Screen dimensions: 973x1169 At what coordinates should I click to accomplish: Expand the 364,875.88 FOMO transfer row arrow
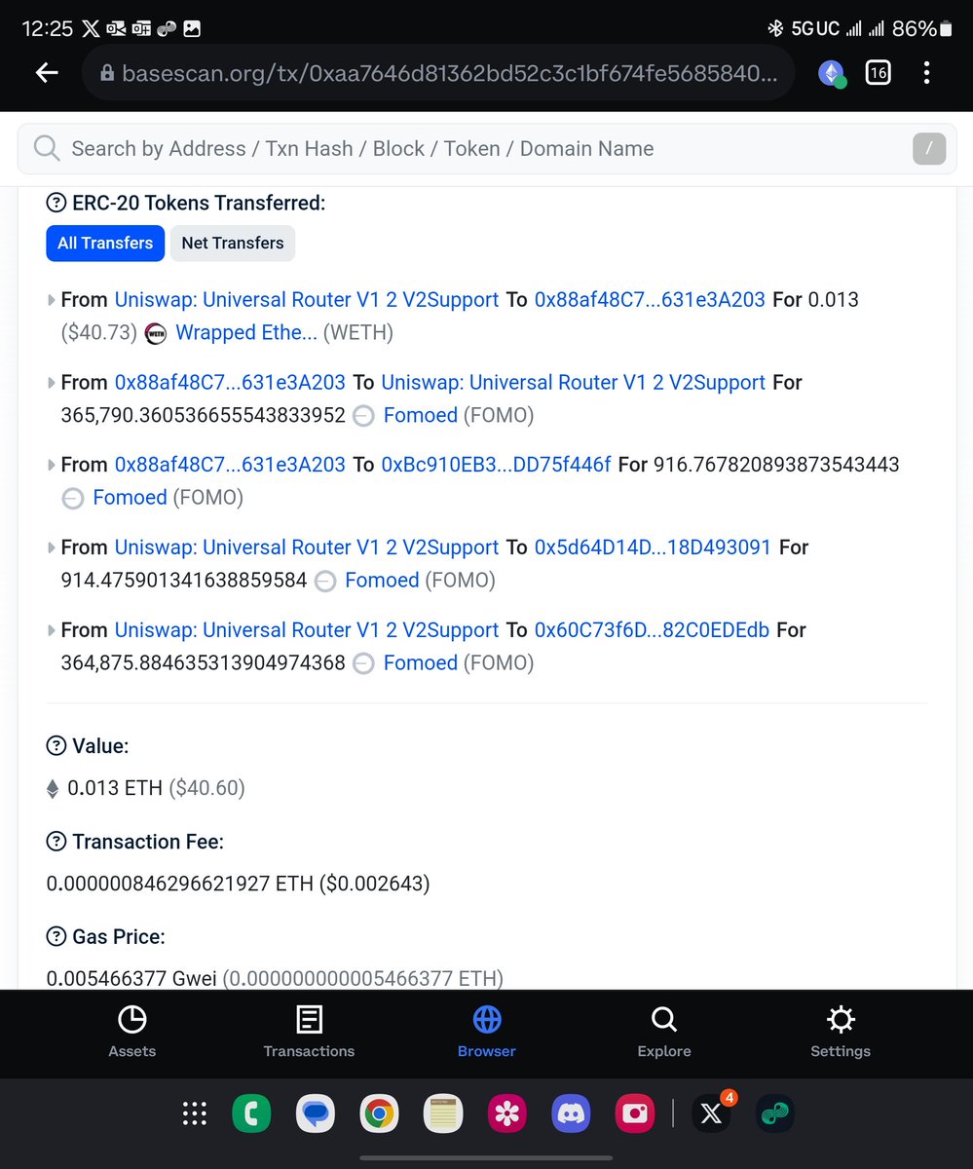click(x=52, y=631)
